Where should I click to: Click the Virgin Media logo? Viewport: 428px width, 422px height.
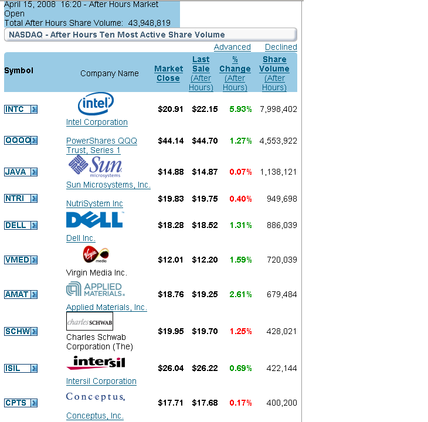tap(96, 254)
